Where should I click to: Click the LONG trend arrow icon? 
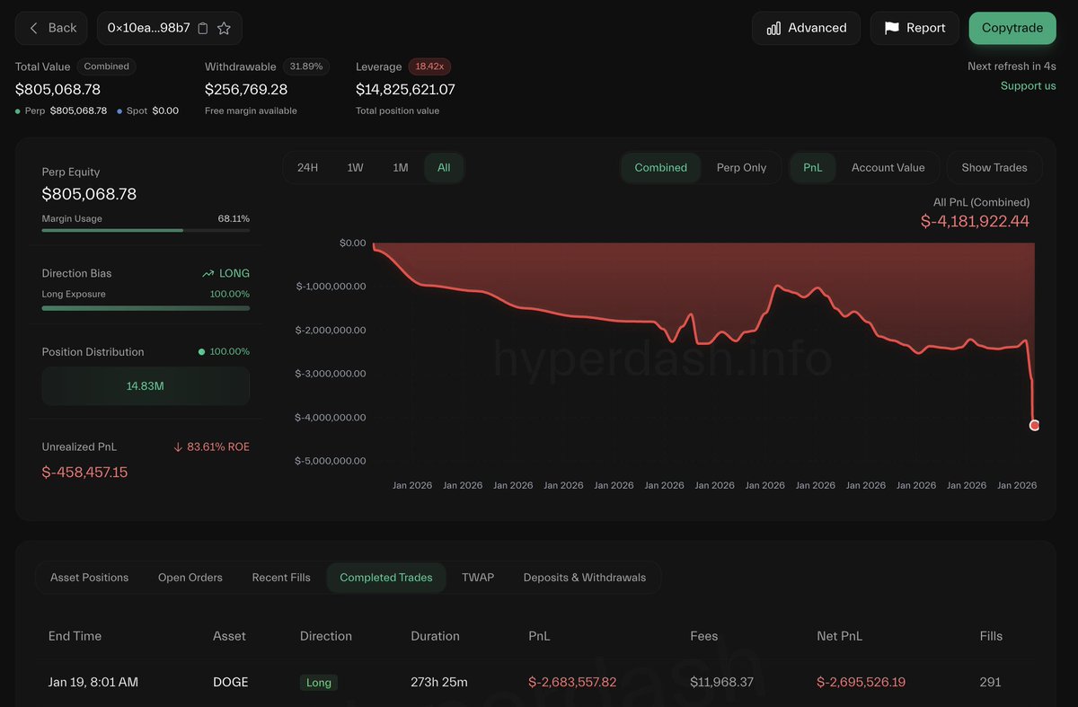coord(208,273)
